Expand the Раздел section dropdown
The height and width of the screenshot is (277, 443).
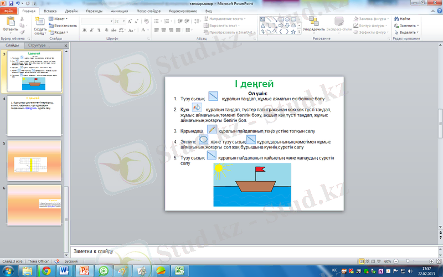coord(61,32)
